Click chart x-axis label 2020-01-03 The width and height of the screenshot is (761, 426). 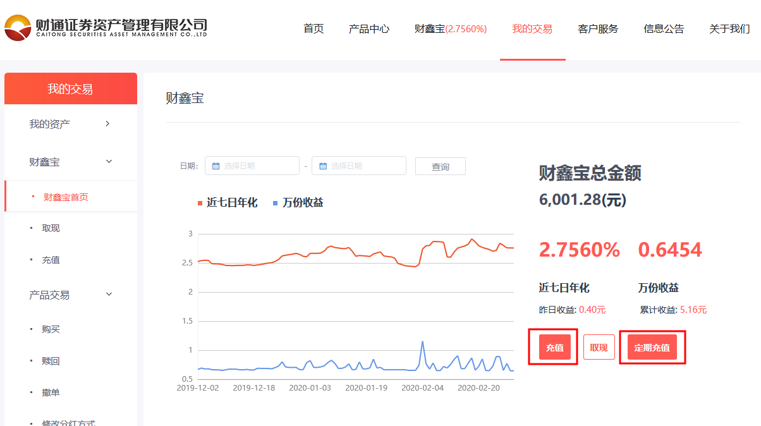click(310, 387)
